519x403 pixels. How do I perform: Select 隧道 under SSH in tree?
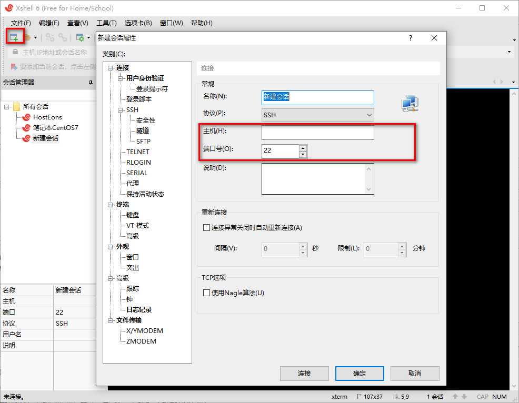(x=143, y=130)
